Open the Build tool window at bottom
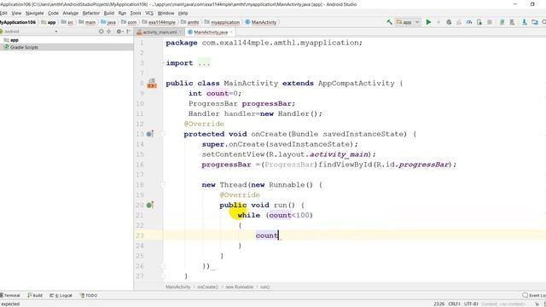This screenshot has width=546, height=307. tap(35, 296)
